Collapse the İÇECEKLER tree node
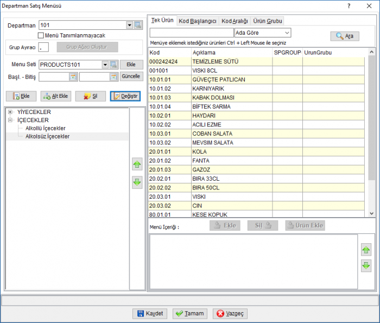The height and width of the screenshot is (323, 380). click(x=10, y=120)
